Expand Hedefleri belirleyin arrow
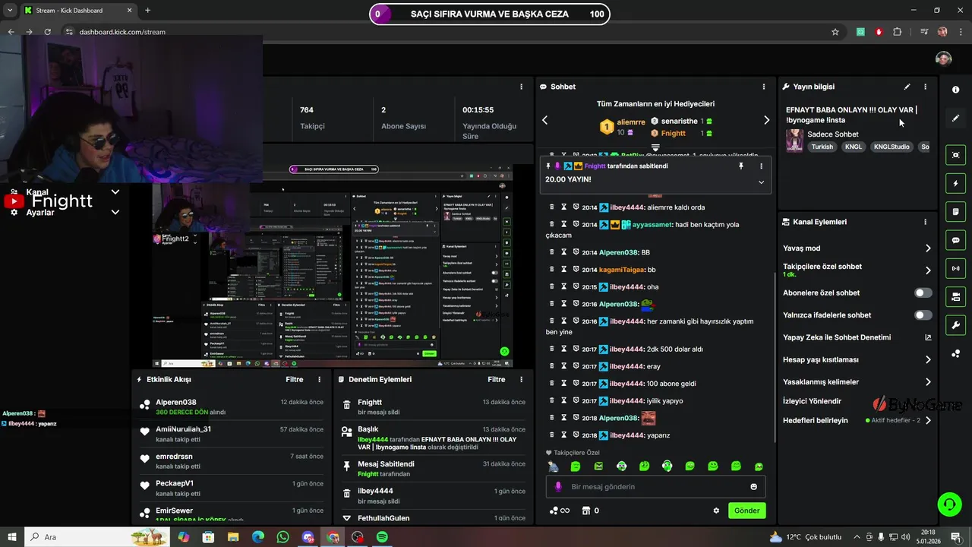The height and width of the screenshot is (547, 972). click(928, 420)
